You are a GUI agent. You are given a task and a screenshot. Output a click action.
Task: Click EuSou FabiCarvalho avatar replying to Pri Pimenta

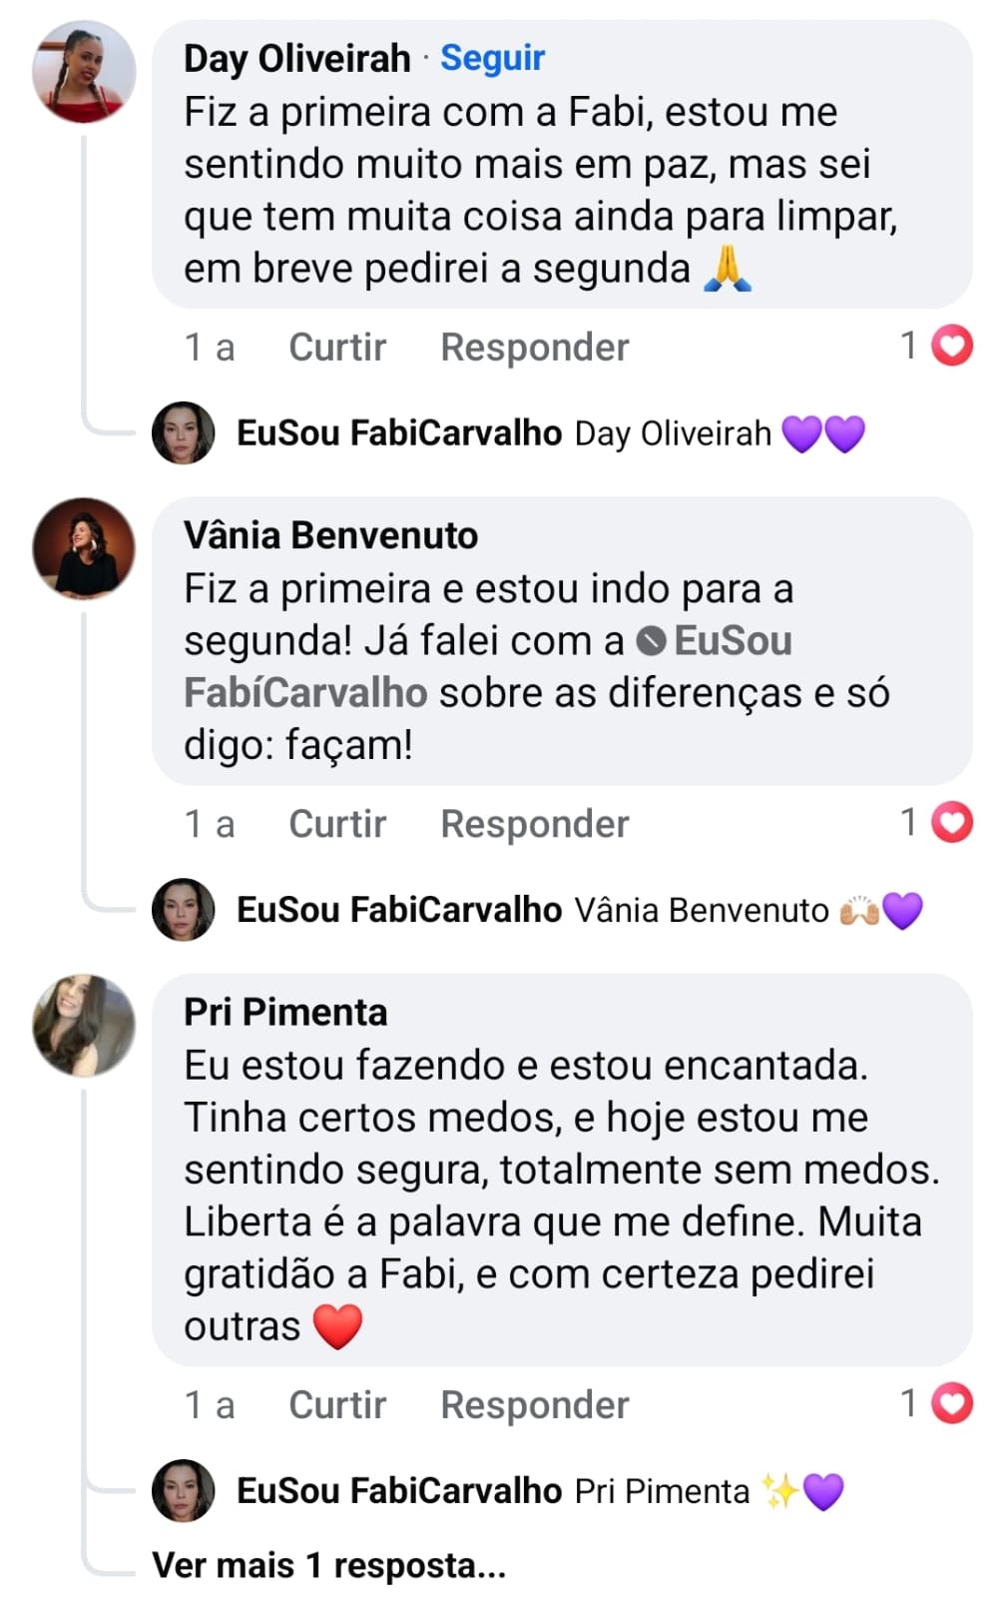[183, 1491]
